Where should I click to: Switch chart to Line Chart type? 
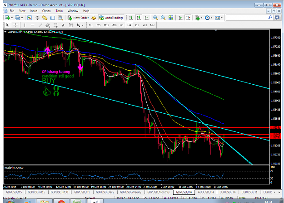click(146, 18)
